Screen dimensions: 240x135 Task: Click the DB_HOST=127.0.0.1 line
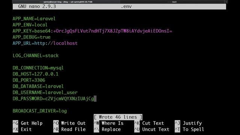pyautogui.click(x=36, y=74)
